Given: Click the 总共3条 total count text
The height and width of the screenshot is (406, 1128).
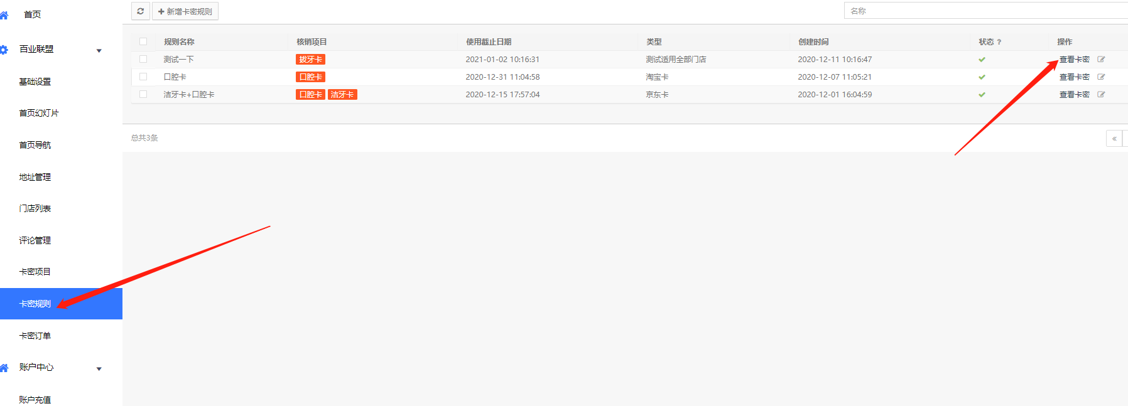Looking at the screenshot, I should coord(144,138).
